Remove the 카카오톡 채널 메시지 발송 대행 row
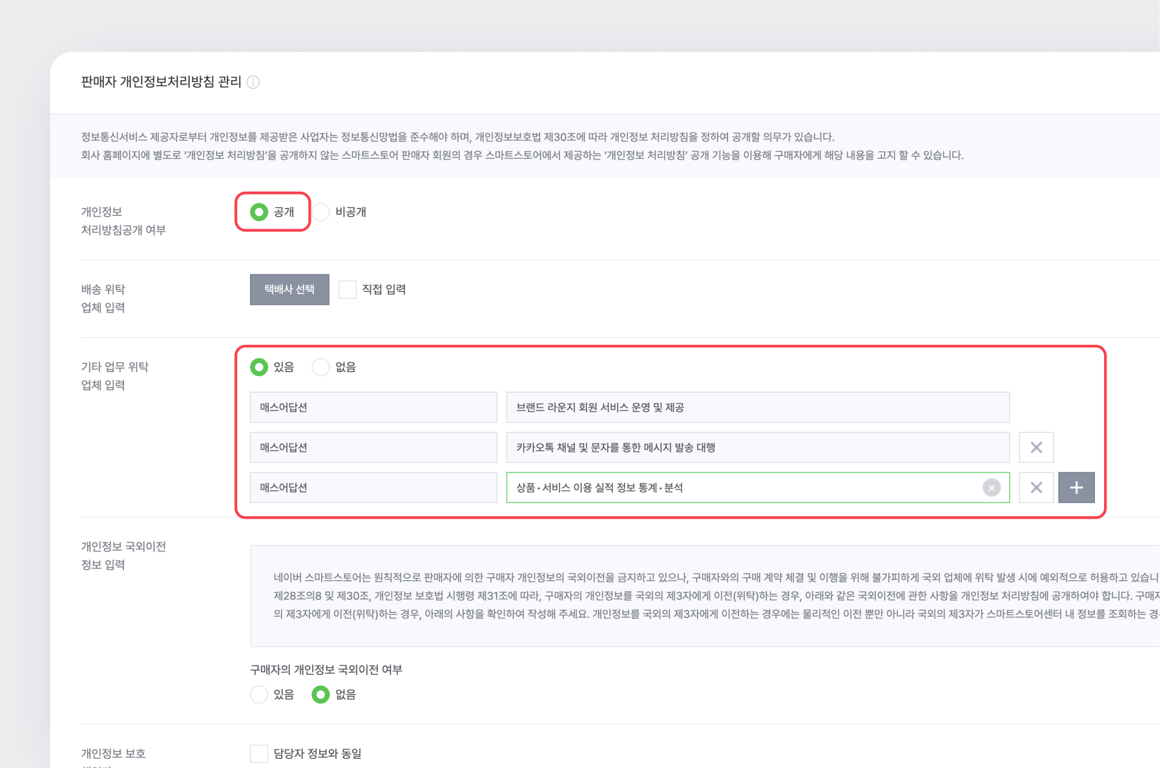Screen dimensions: 1160x768 [x=1036, y=448]
